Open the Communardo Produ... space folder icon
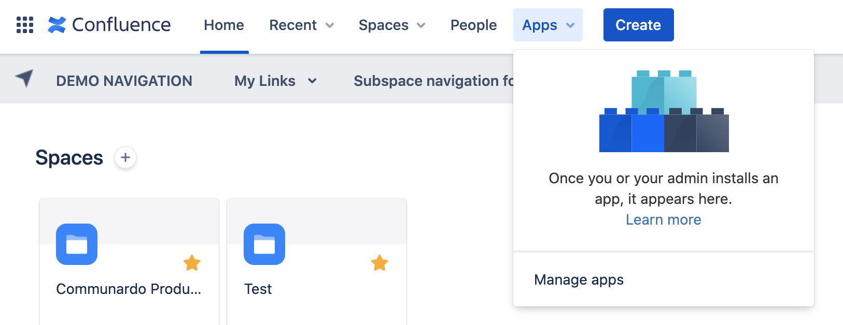This screenshot has width=843, height=325. [77, 244]
